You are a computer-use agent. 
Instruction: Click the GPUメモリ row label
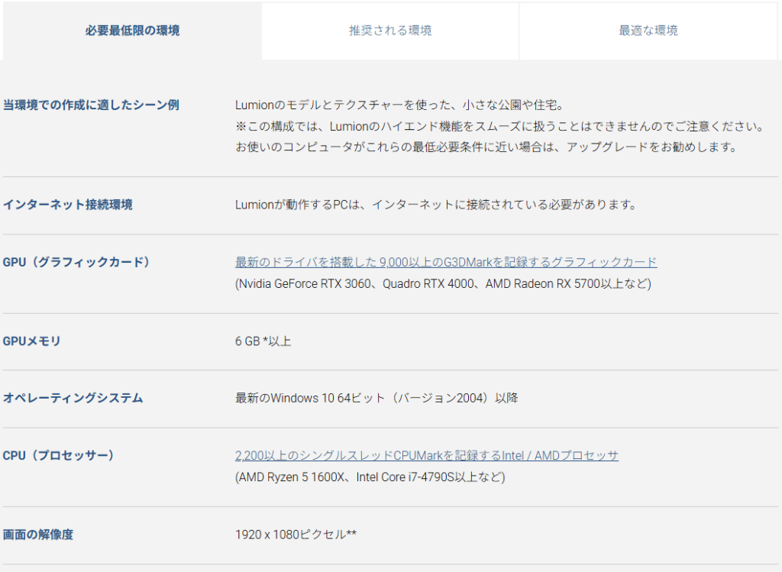(31, 341)
